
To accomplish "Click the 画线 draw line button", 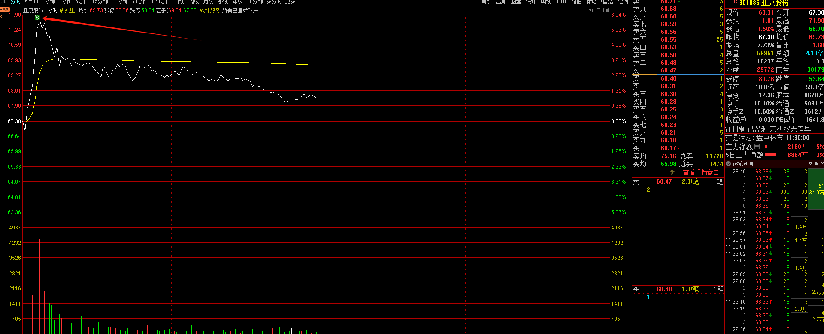I will [546, 2].
